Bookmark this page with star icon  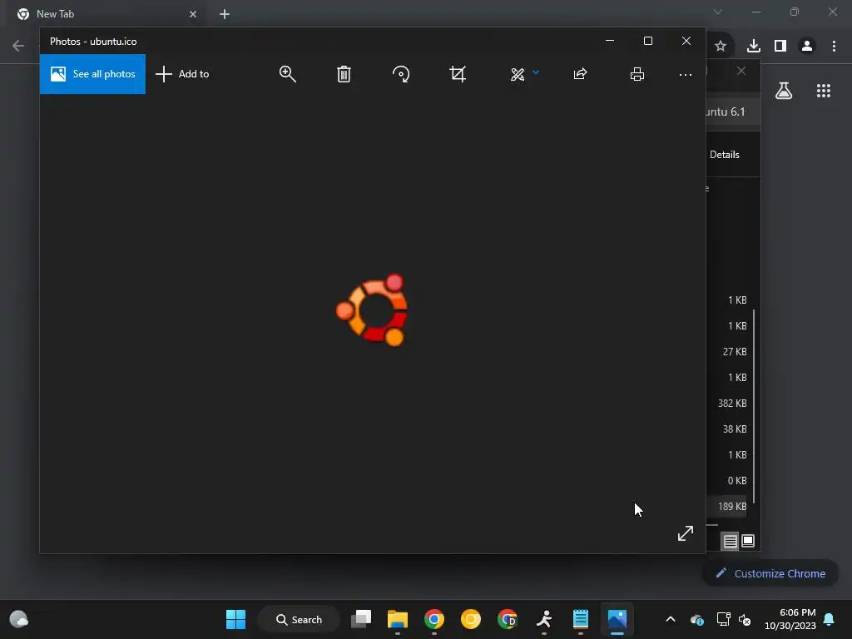point(721,47)
